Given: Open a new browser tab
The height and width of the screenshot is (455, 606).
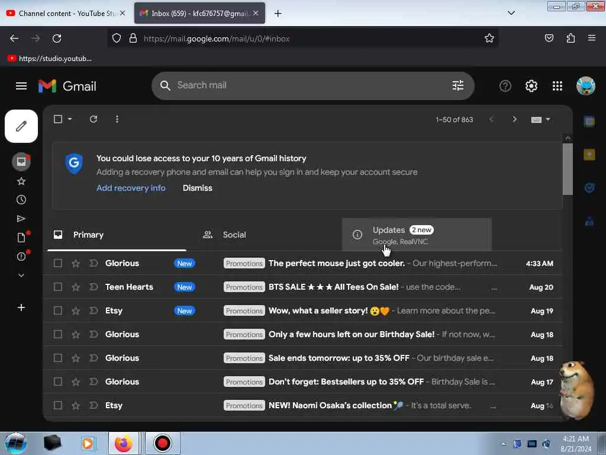Looking at the screenshot, I should coord(278,14).
